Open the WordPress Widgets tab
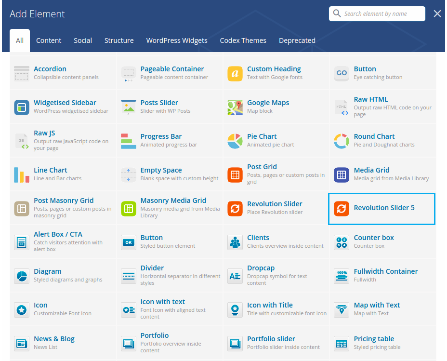The width and height of the screenshot is (447, 361). [x=177, y=40]
